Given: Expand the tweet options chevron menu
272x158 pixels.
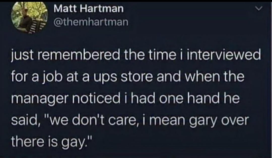Looking at the screenshot, I should point(259,8).
